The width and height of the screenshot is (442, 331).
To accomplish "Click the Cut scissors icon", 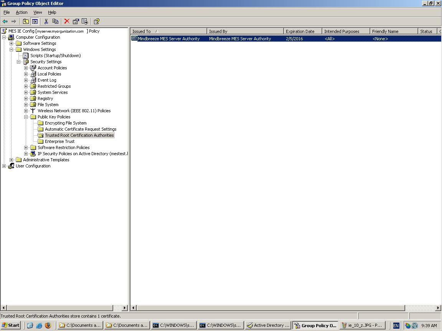I will tap(46, 21).
